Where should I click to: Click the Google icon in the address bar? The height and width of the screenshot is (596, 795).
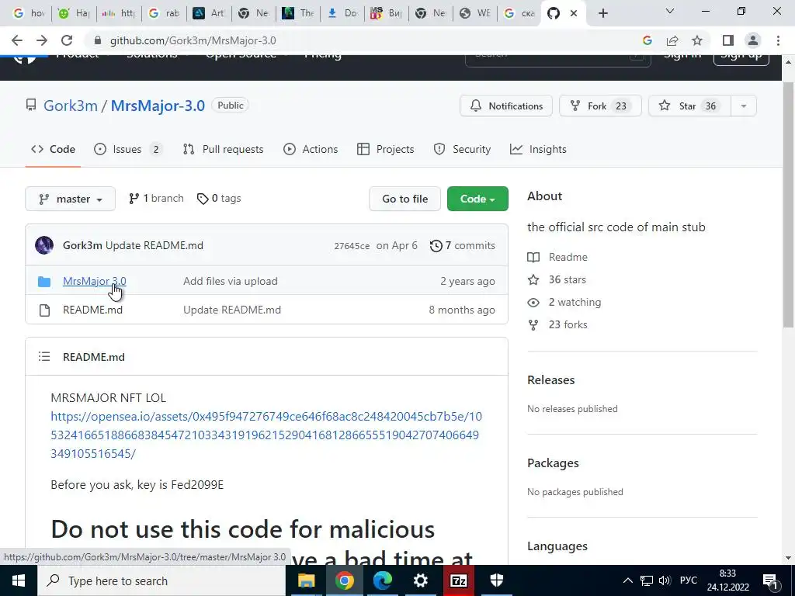click(647, 40)
